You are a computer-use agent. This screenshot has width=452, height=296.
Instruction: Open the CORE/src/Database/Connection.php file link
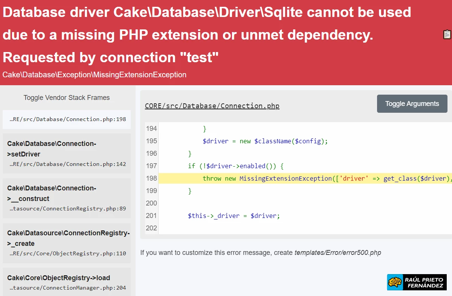pos(212,106)
